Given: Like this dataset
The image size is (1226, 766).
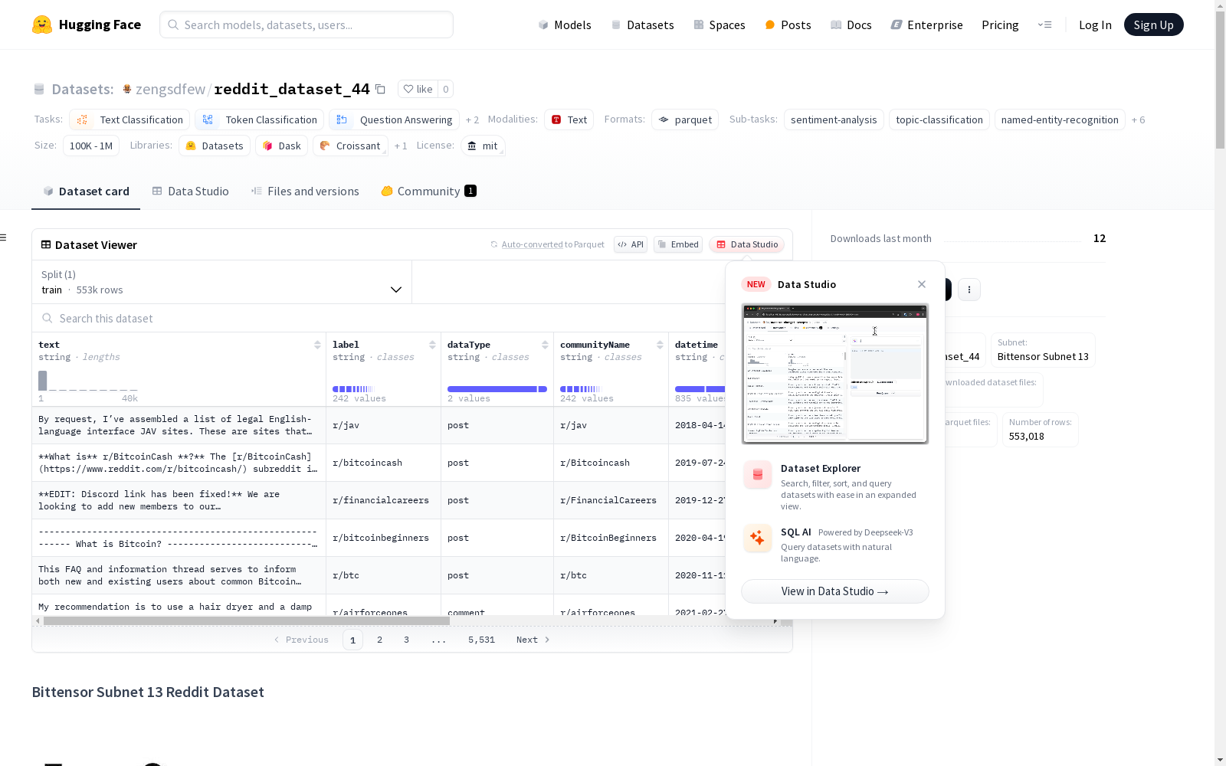Looking at the screenshot, I should (418, 89).
